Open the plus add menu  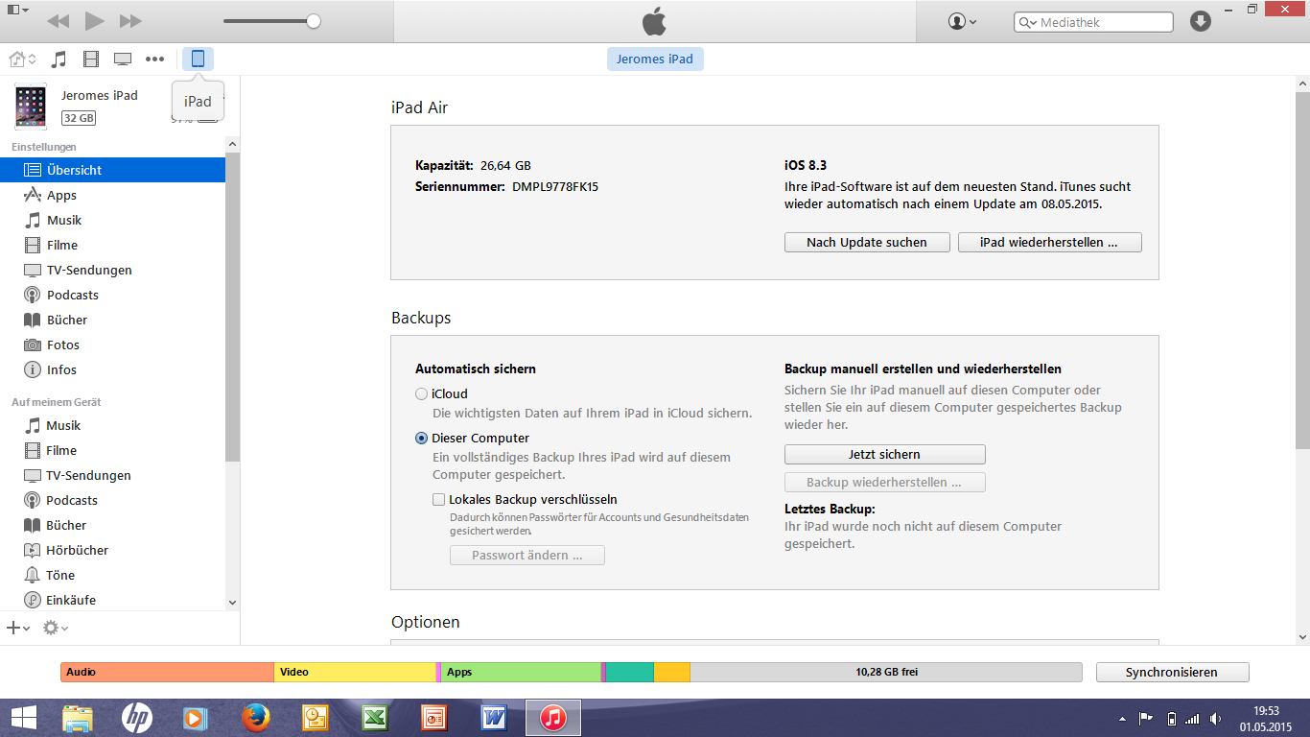(x=18, y=628)
